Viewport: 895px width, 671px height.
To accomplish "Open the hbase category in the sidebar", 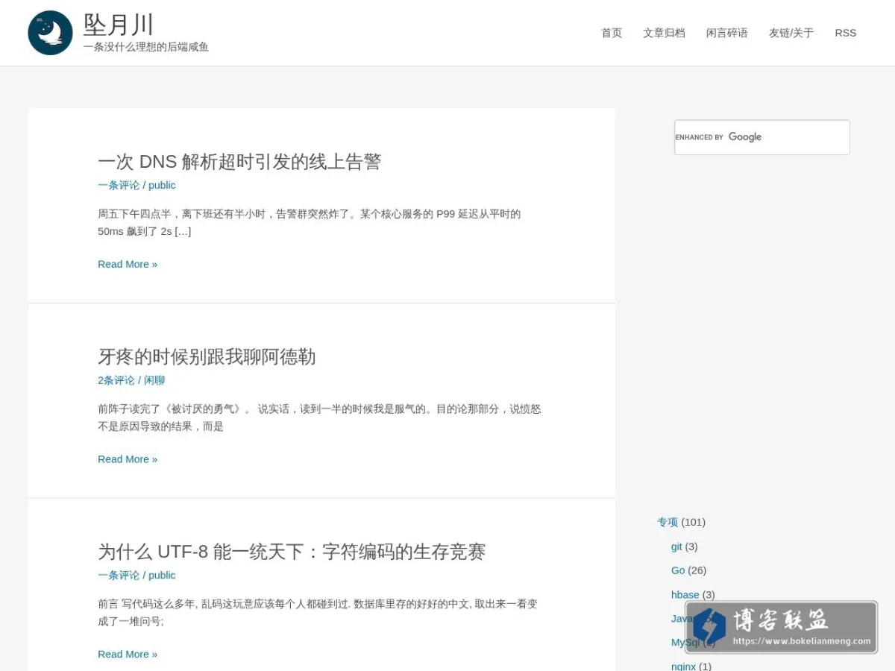I will point(685,594).
